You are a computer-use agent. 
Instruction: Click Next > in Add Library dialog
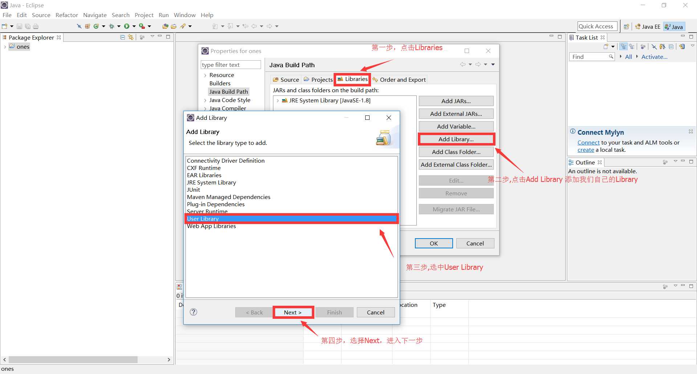point(293,312)
